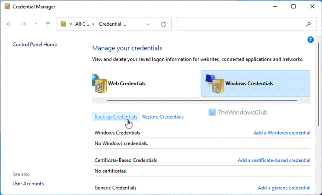The height and width of the screenshot is (195, 322).
Task: Choose Add a Windows credential
Action: pyautogui.click(x=282, y=133)
